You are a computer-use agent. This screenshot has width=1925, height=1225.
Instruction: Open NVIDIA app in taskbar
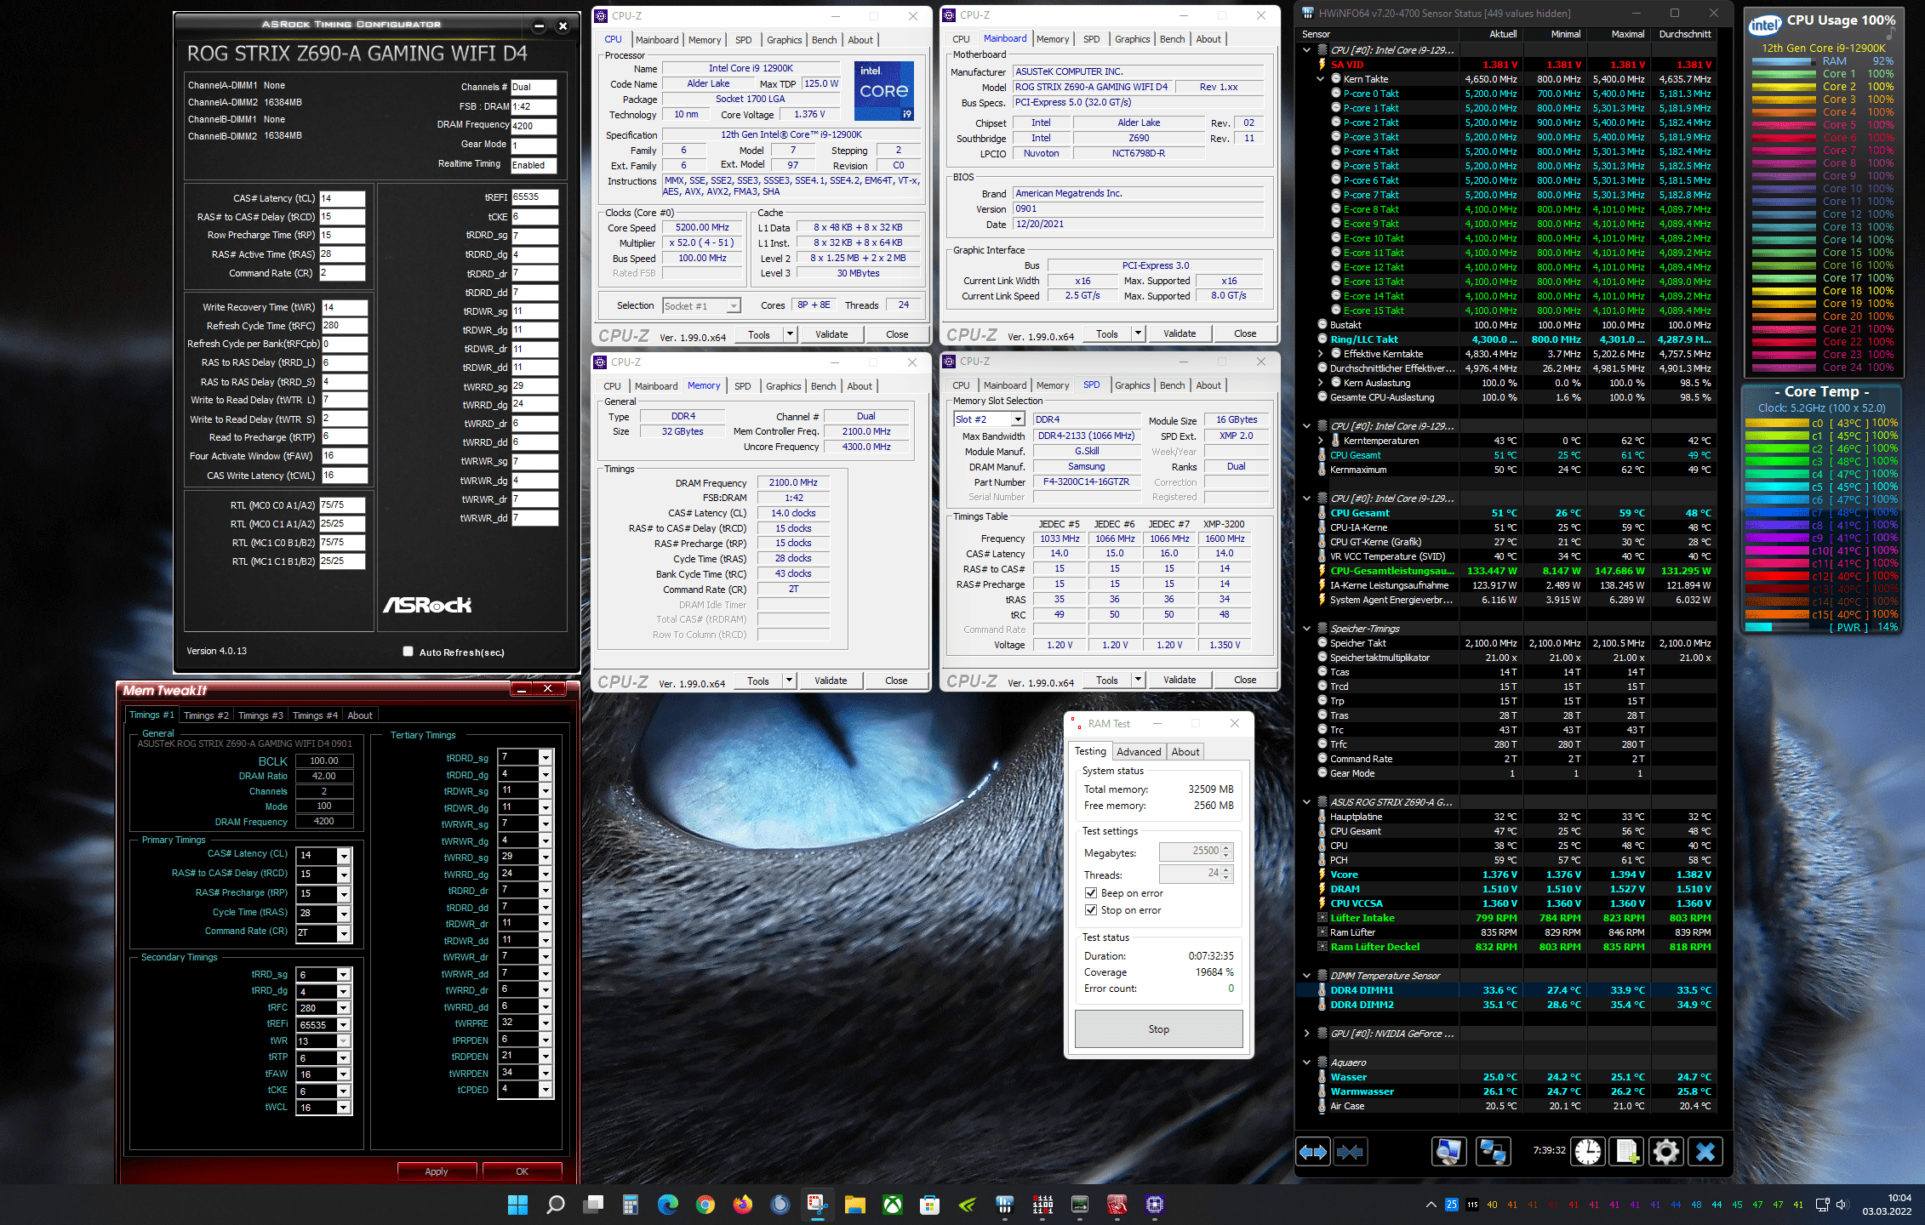[x=968, y=1205]
